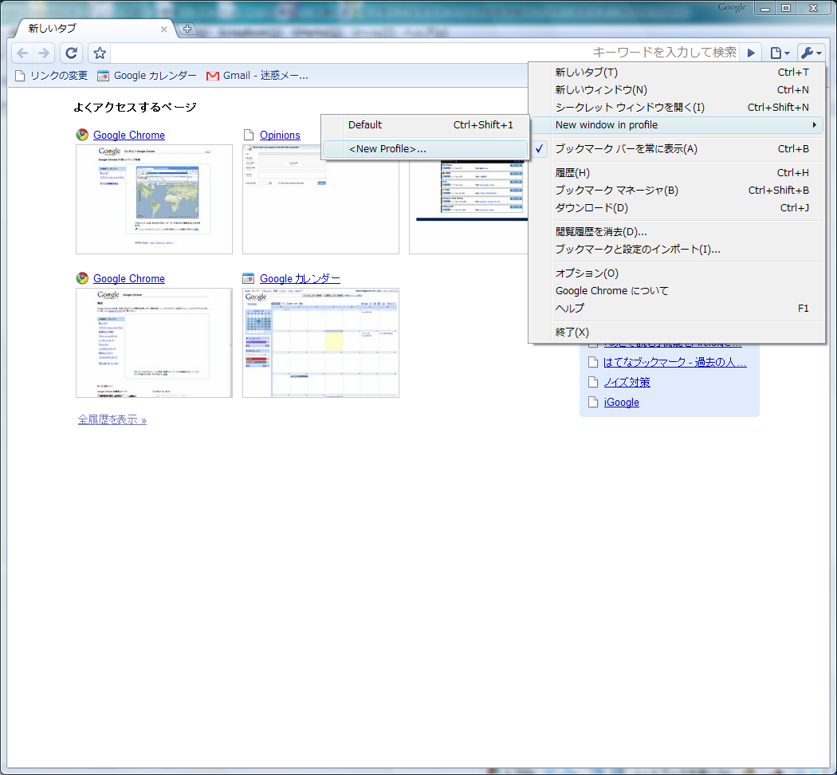Screen dimensions: 837x775
Task: Click first Google Chrome page thumbnail
Action: (155, 199)
